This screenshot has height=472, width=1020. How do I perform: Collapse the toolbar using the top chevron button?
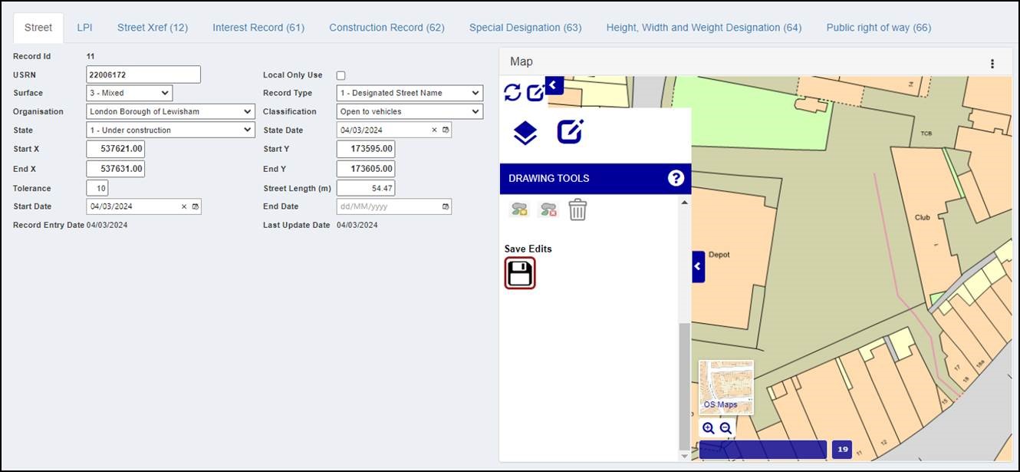pyautogui.click(x=554, y=85)
